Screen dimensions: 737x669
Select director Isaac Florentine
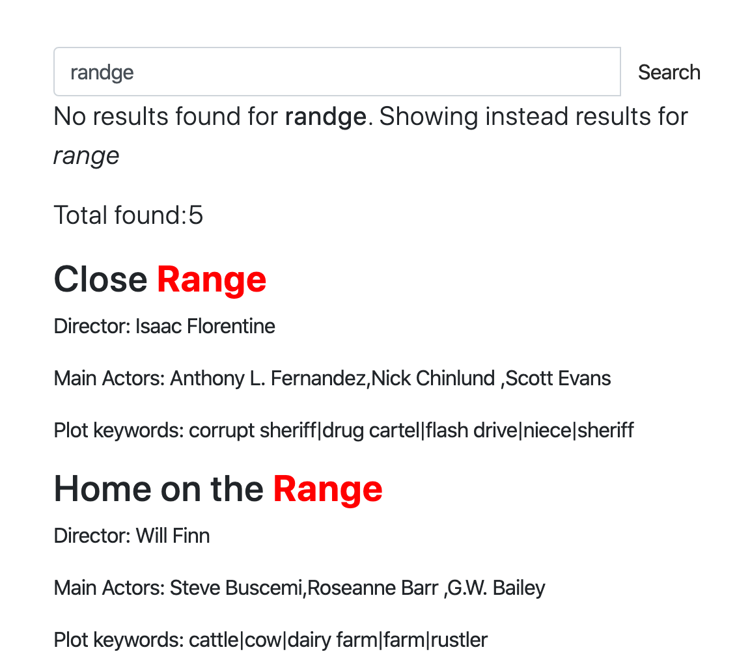pyautogui.click(x=204, y=326)
